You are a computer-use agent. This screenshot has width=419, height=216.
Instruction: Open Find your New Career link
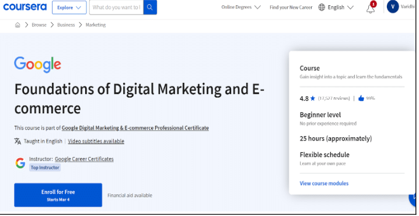point(291,8)
